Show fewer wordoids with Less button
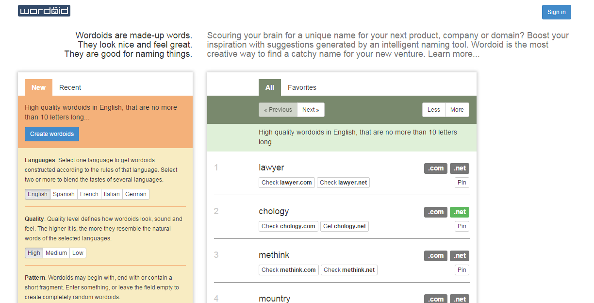This screenshot has width=594, height=303. point(433,110)
